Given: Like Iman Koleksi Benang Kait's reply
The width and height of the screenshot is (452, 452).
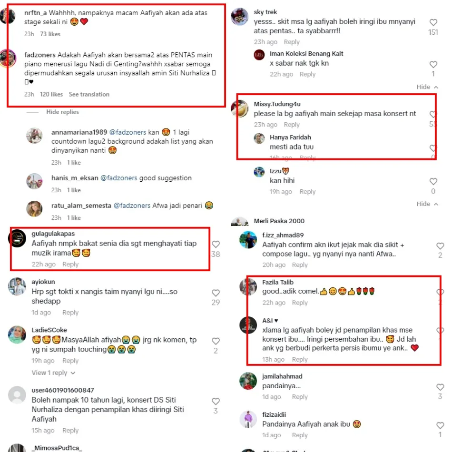Looking at the screenshot, I should point(433,64).
